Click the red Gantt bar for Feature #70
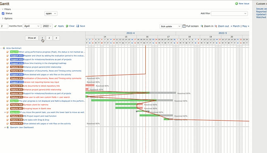The image size is (267, 153). [90, 85]
